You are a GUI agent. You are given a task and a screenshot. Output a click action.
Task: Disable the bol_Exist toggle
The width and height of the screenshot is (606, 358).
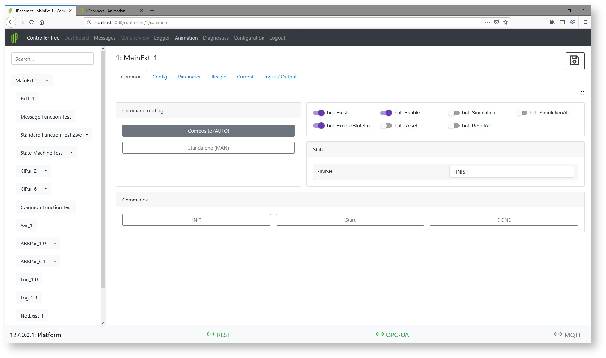coord(318,113)
